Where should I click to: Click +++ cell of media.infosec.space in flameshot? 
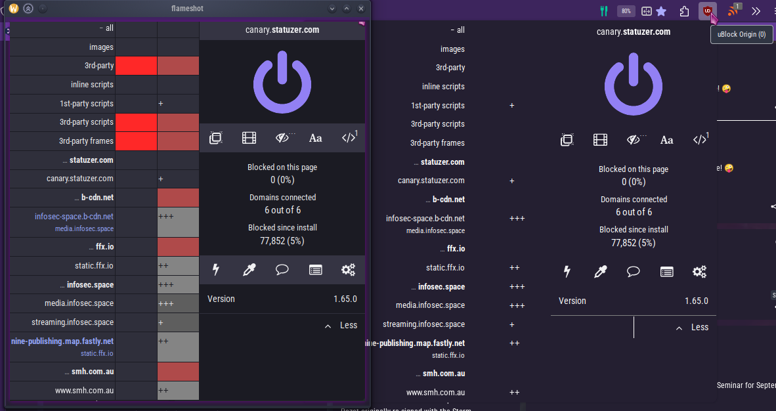click(x=178, y=303)
